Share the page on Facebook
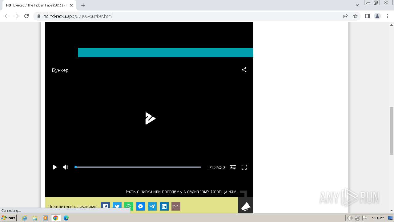Image resolution: width=394 pixels, height=222 pixels. 105,206
